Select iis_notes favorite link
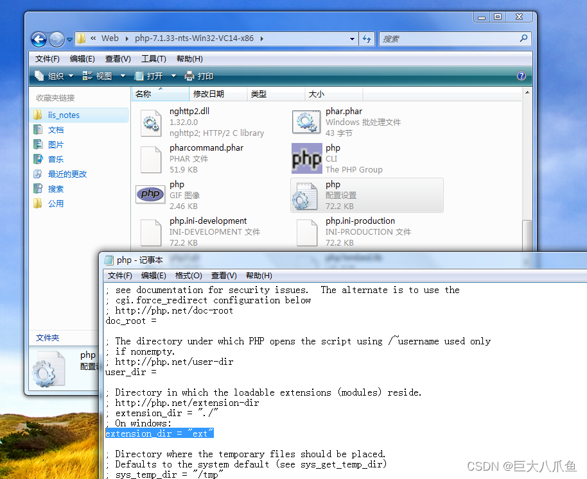The height and width of the screenshot is (479, 587). (79, 115)
